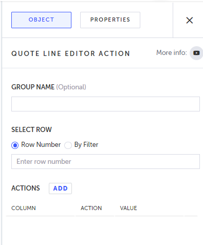Select the Row Number radio option
The image size is (203, 245).
click(x=15, y=145)
